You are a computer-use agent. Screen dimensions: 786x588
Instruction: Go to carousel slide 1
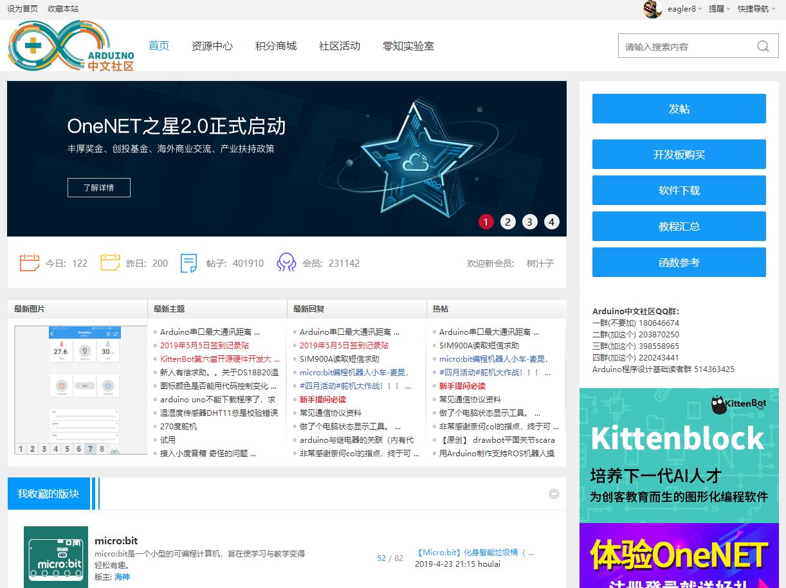tap(486, 222)
